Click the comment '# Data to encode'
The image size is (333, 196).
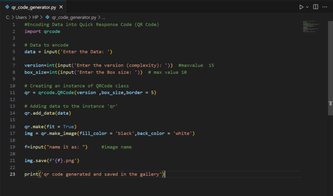pyautogui.click(x=46, y=45)
